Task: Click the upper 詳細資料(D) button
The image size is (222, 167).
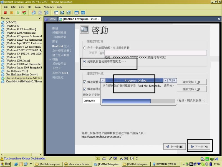Action: pyautogui.click(x=192, y=82)
